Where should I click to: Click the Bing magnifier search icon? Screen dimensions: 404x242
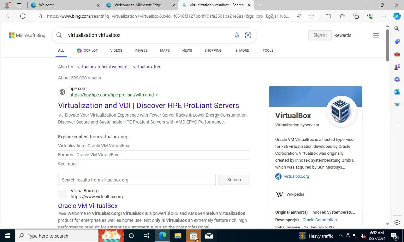59,35
